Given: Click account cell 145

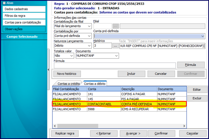Looking at the screenshot, I should [x=104, y=99].
